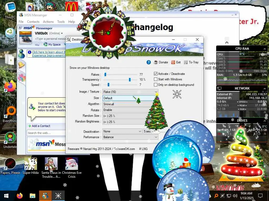Click the Everything tray icon
The width and height of the screenshot is (269, 201).
(x=216, y=196)
